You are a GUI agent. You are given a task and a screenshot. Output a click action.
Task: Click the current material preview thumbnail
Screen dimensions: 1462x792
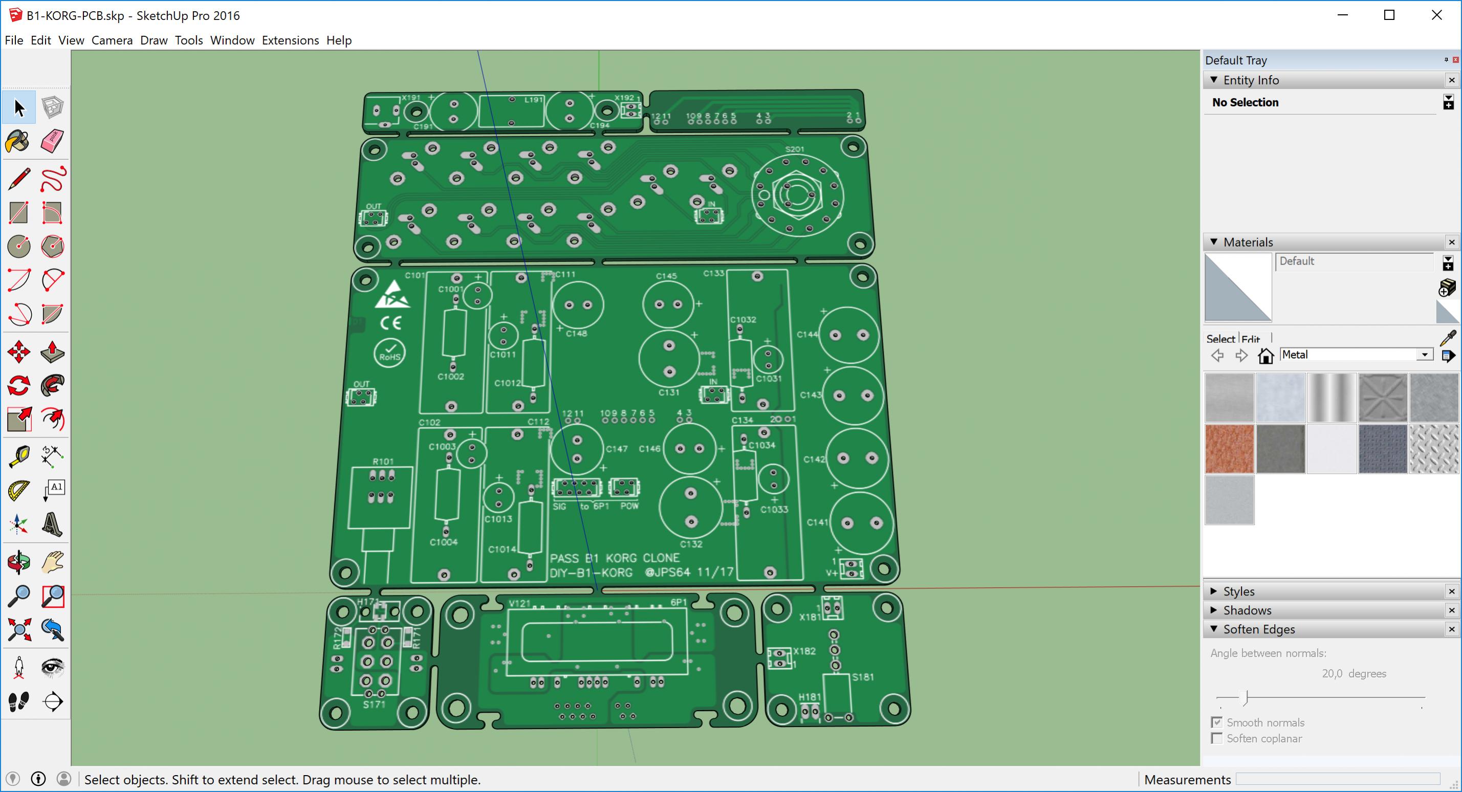[x=1238, y=287]
